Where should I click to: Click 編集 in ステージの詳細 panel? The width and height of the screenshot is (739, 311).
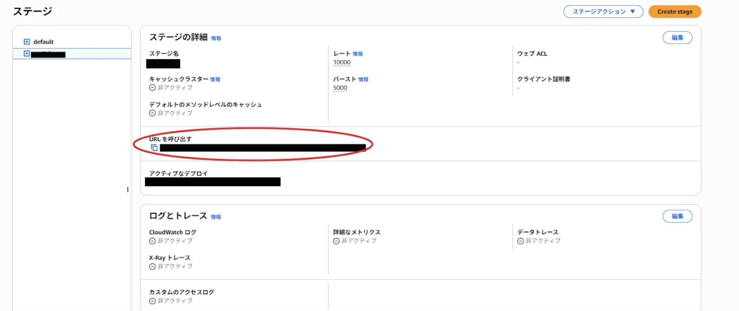[677, 38]
